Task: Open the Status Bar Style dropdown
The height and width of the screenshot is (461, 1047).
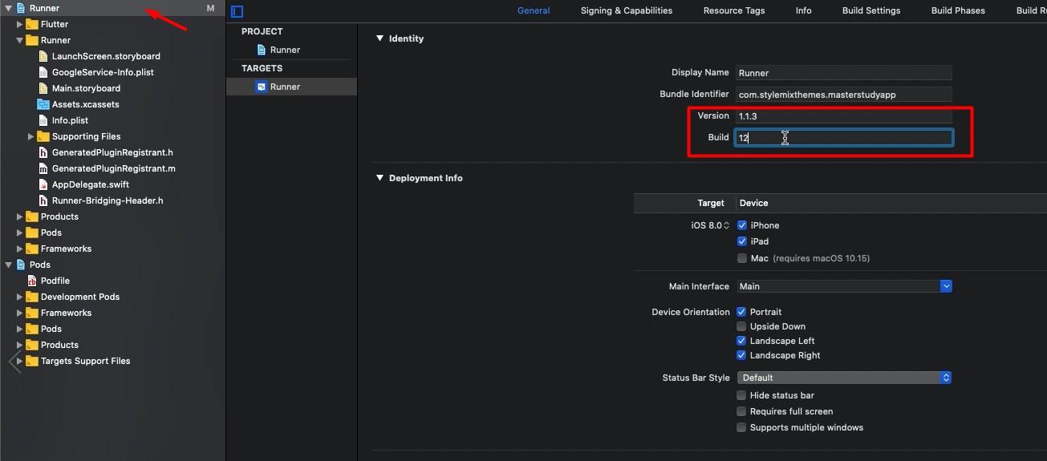Action: [946, 378]
